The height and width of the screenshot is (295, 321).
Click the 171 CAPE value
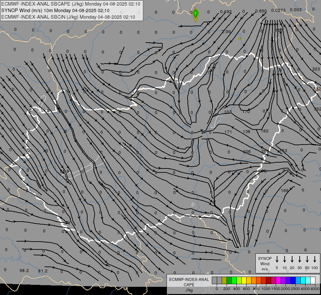(228, 132)
